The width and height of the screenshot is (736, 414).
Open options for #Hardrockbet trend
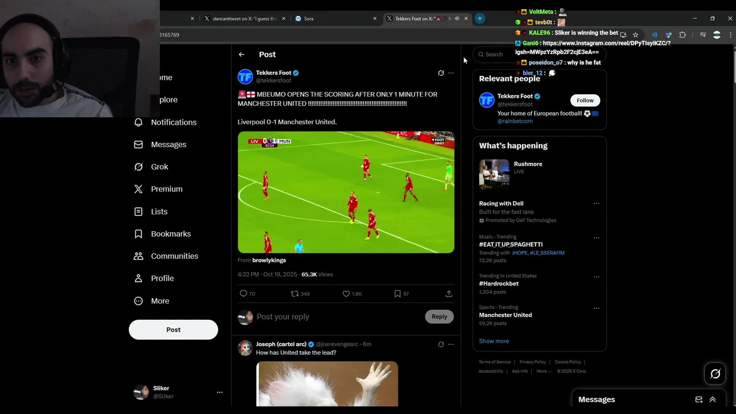(596, 277)
